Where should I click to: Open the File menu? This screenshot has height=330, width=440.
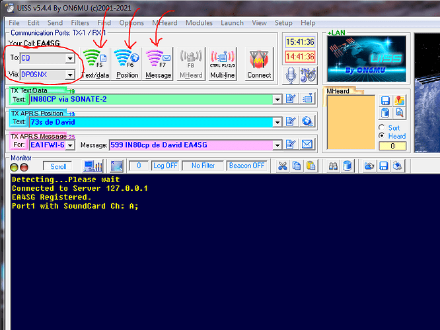[x=14, y=22]
